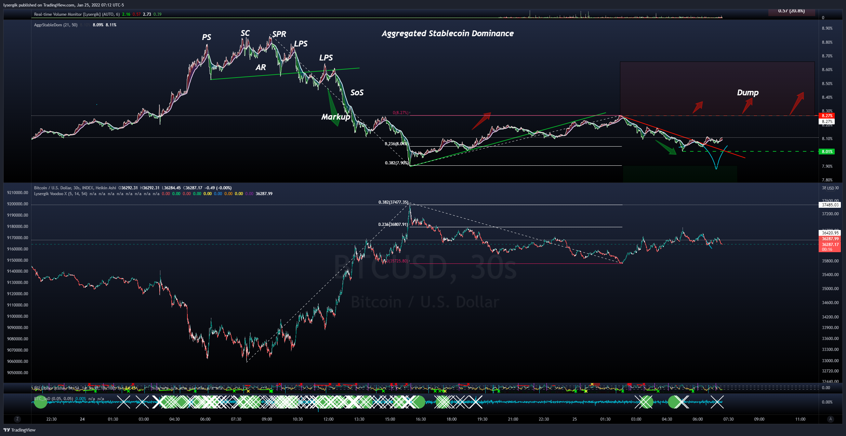Click the 9050000.00 left scale value
Screen dimensions: 846x436
(17, 373)
